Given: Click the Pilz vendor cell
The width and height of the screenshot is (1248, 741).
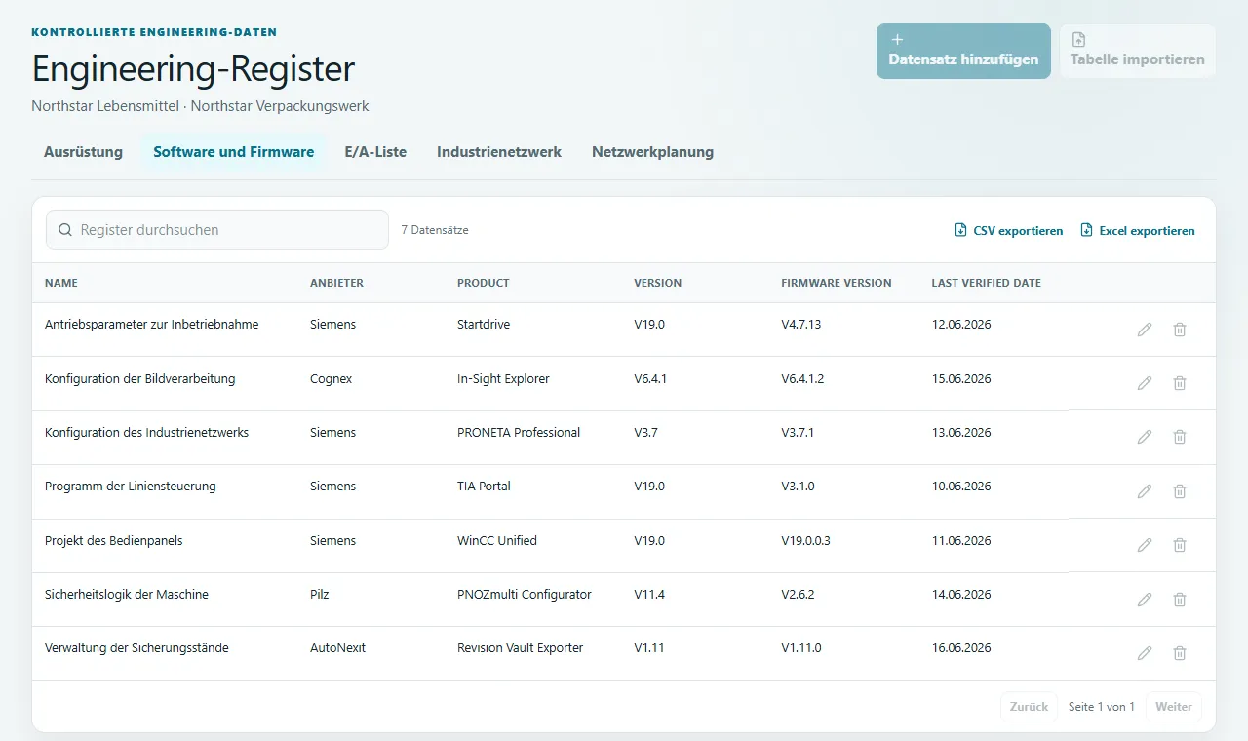Looking at the screenshot, I should (320, 595).
